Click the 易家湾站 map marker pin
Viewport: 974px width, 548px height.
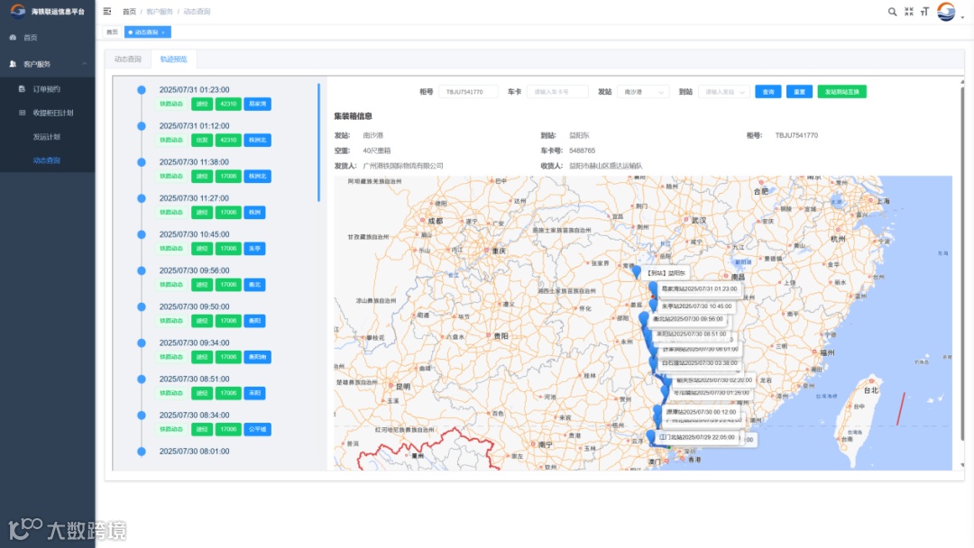tap(653, 288)
